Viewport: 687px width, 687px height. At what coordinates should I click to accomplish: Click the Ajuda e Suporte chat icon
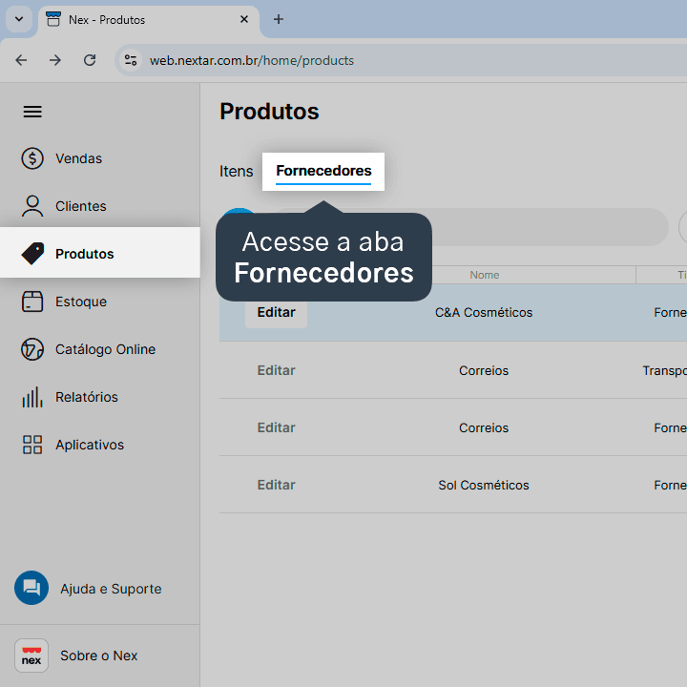(x=31, y=588)
